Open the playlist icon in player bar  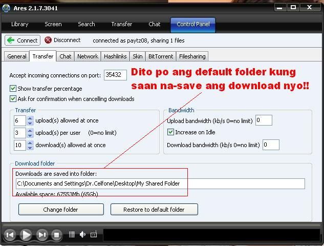(x=72, y=234)
